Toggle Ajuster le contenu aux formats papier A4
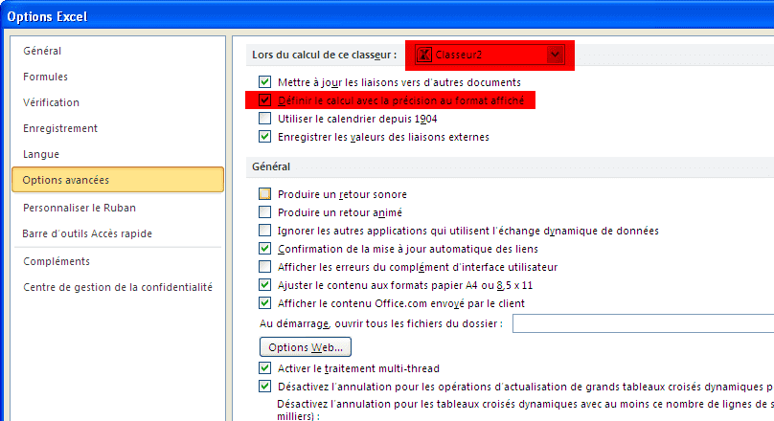 point(264,285)
